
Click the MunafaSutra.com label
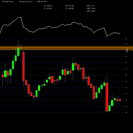coord(26,2)
